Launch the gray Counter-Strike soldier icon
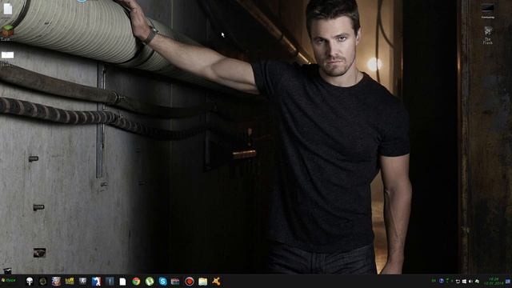This screenshot has width=512, height=288. [x=82, y=281]
